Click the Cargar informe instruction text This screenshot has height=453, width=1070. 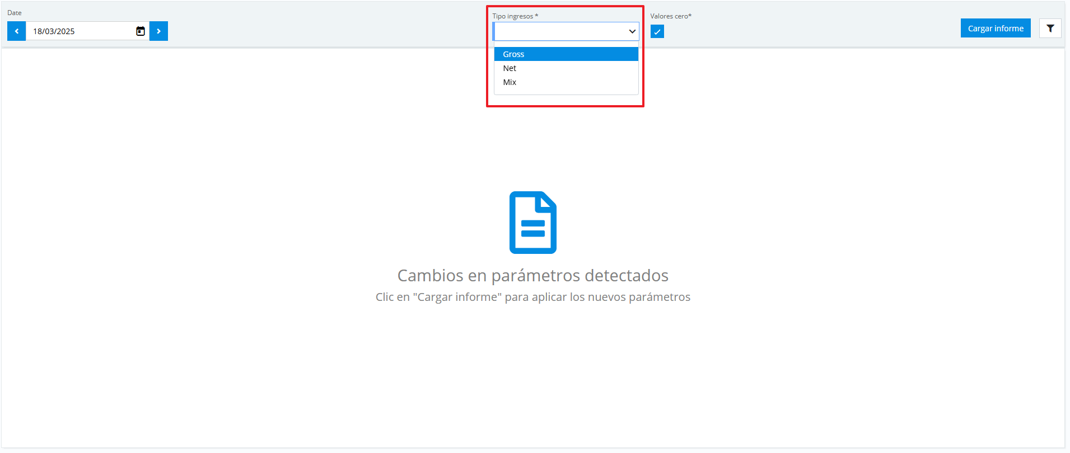[532, 297]
